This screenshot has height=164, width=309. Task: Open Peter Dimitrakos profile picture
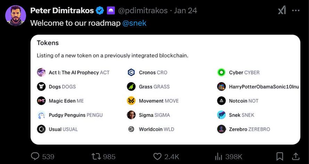point(16,16)
